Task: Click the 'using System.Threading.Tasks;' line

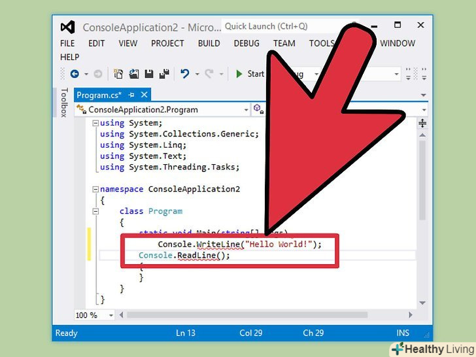Action: pos(170,167)
